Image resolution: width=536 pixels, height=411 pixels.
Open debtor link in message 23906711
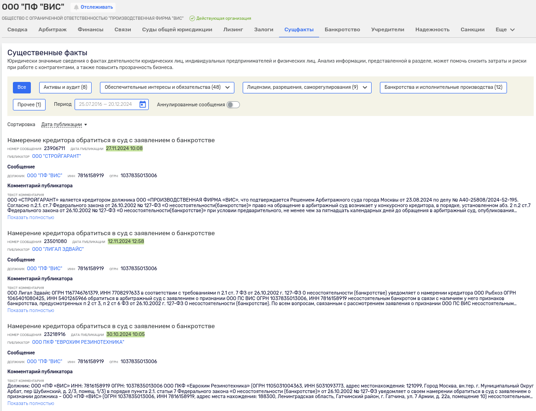(x=45, y=176)
